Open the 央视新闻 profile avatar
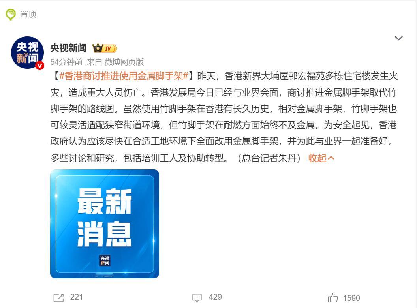The height and width of the screenshot is (308, 417). tap(27, 53)
